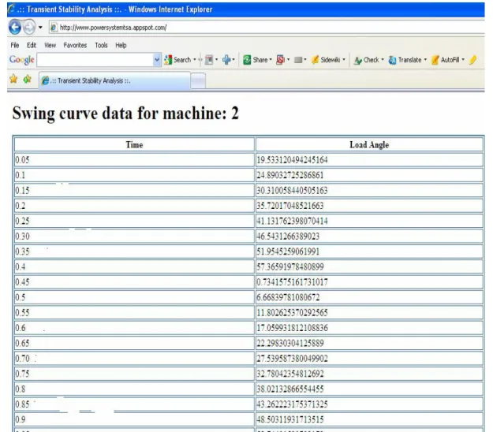Click the time cell 0.25
This screenshot has height=432, width=493.
134,221
